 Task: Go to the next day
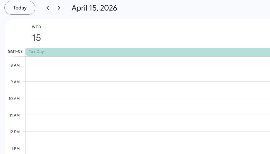point(59,8)
